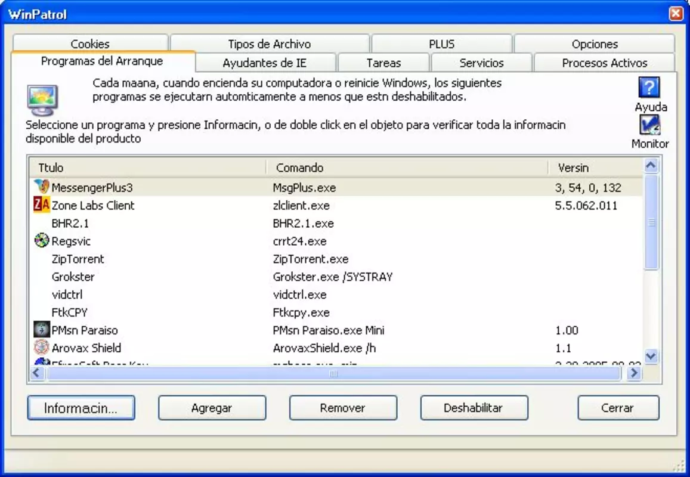Close the WinPatrol window
This screenshot has height=477, width=690.
(676, 14)
